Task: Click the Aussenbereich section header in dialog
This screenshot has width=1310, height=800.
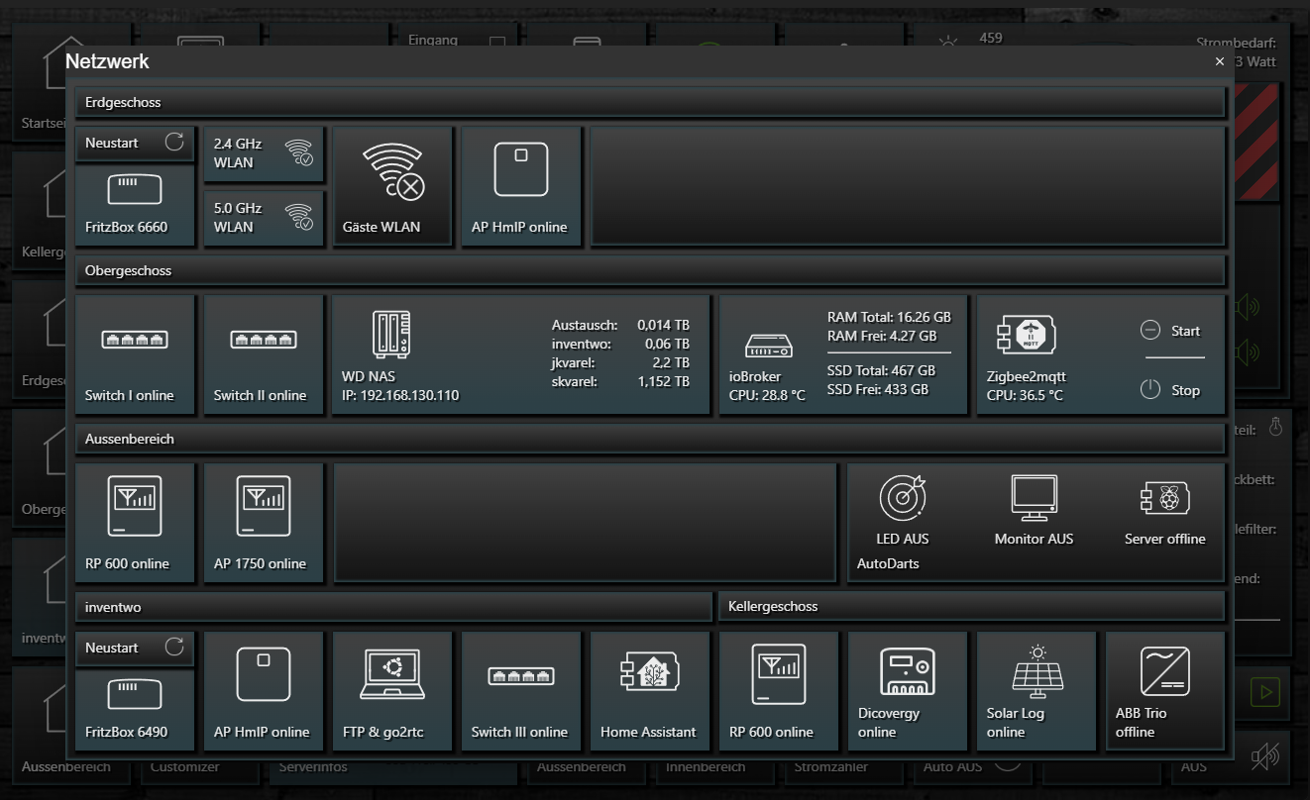Action: [650, 439]
